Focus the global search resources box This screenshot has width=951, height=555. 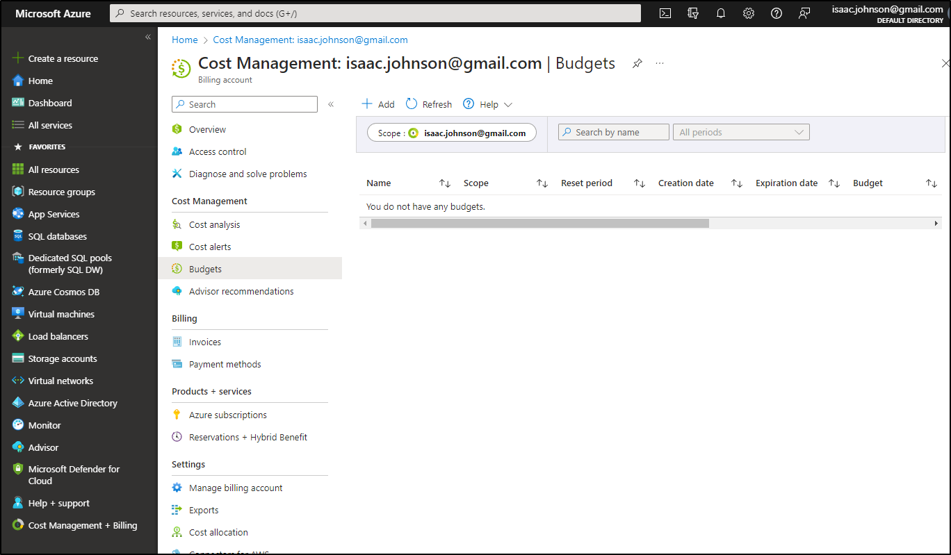click(375, 13)
